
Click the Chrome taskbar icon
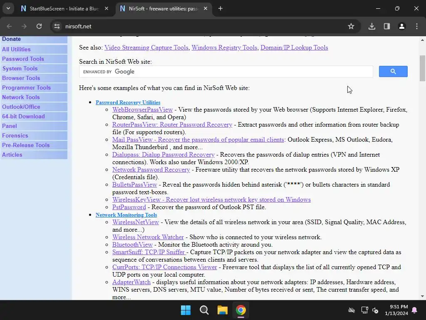tap(241, 310)
